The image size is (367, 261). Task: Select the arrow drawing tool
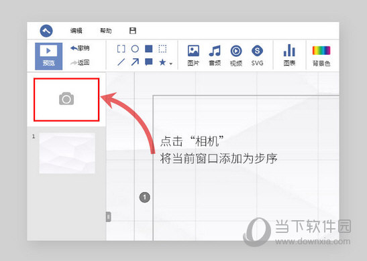coord(135,62)
